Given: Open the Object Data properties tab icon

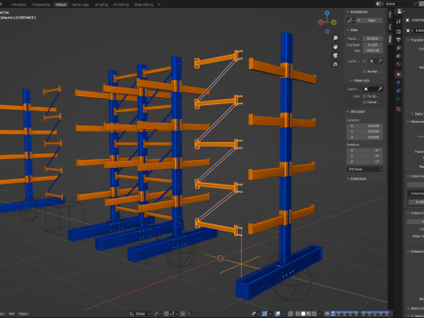Looking at the screenshot, I should (x=398, y=99).
